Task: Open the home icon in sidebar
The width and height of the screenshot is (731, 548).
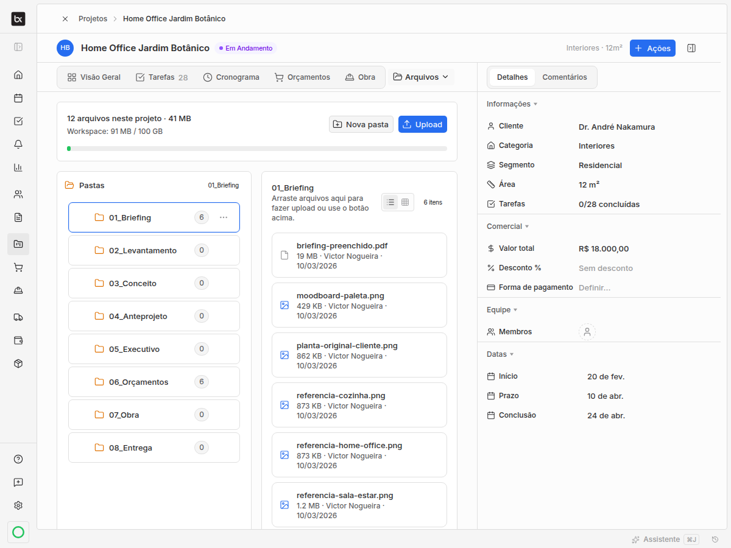Action: click(x=18, y=75)
